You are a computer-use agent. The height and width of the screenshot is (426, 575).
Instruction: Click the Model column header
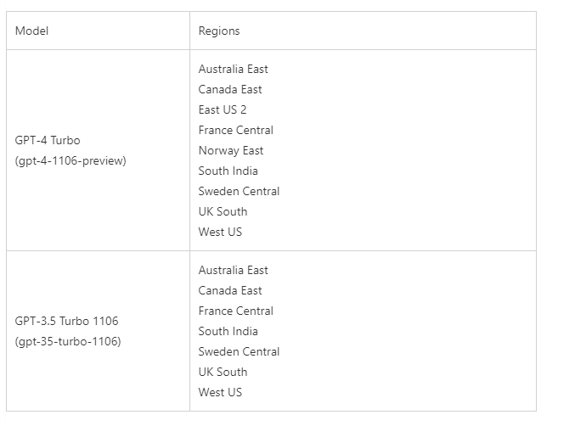(x=31, y=31)
